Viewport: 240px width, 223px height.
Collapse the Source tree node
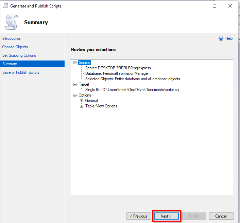pyautogui.click(x=75, y=63)
